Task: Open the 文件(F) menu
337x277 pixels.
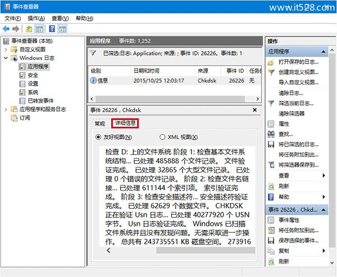Action: [13, 19]
